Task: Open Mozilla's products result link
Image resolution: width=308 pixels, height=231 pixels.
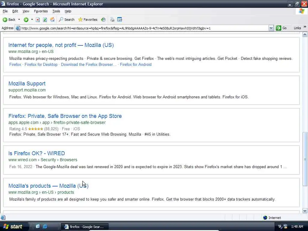Action: pyautogui.click(x=48, y=186)
